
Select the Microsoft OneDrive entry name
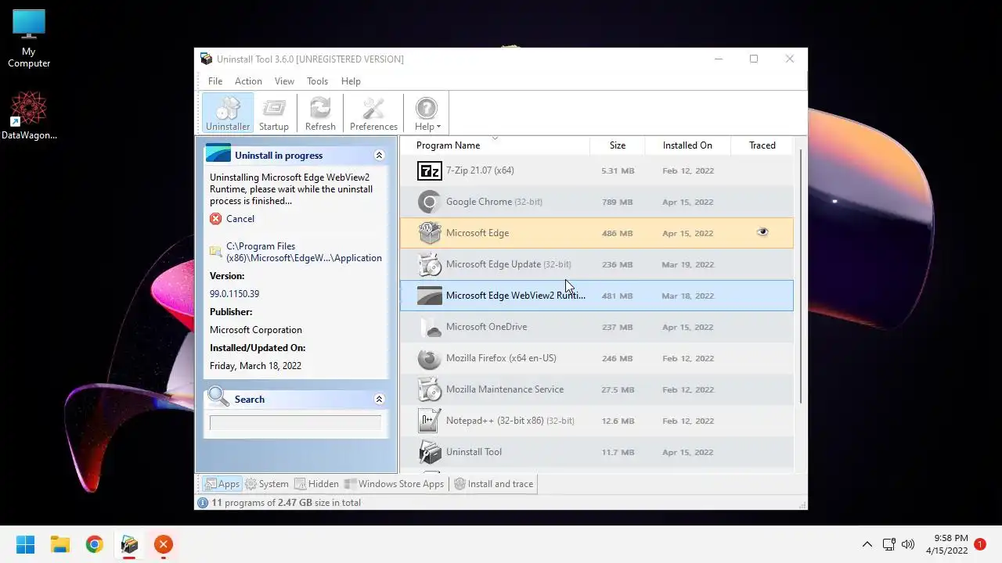point(486,327)
